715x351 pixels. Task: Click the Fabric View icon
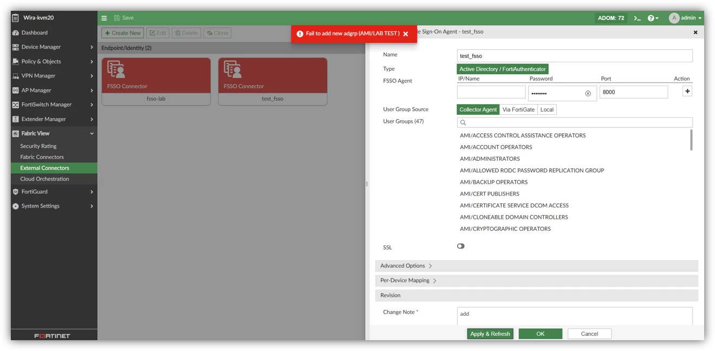16,133
